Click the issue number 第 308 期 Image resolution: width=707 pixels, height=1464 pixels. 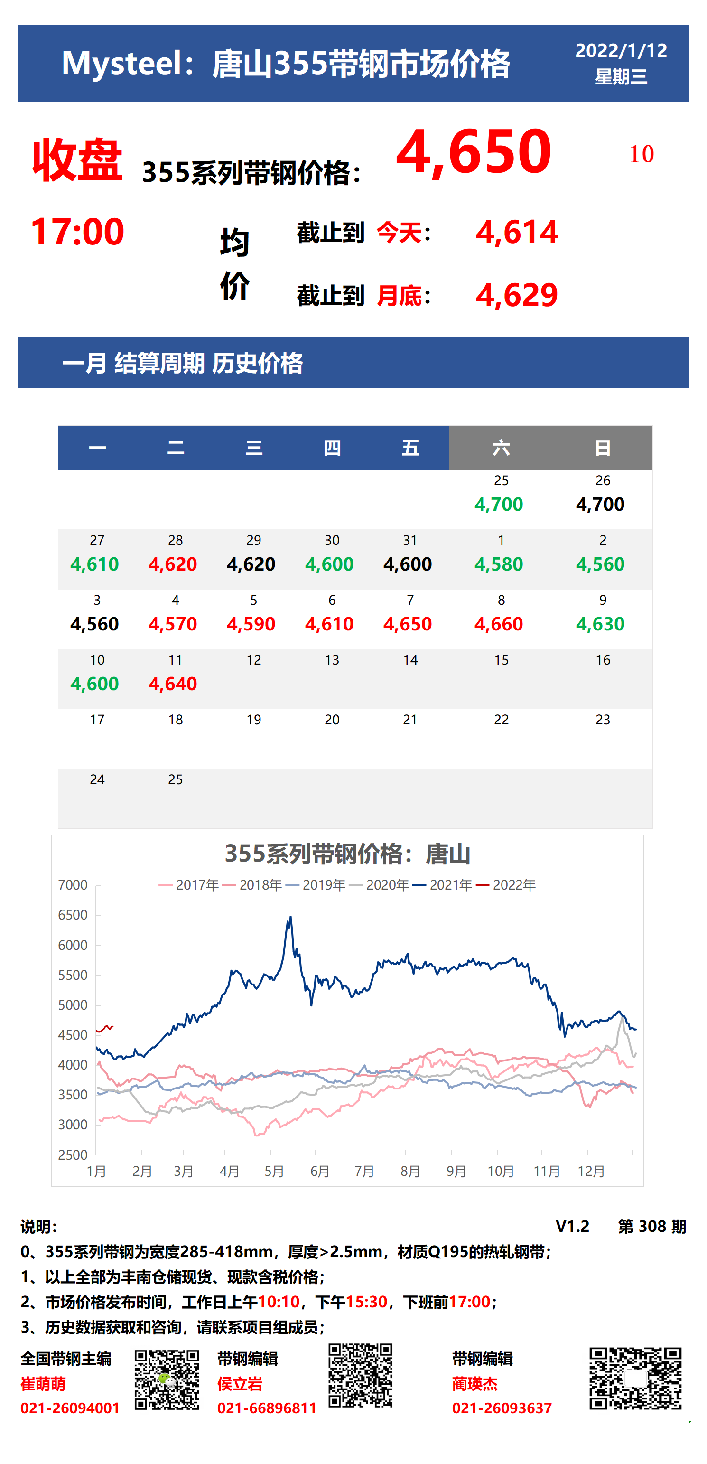coord(652,1227)
